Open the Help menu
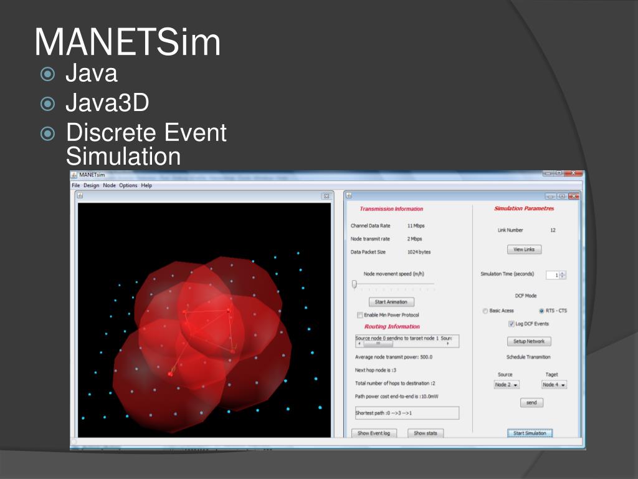The width and height of the screenshot is (638, 479). pyautogui.click(x=146, y=185)
